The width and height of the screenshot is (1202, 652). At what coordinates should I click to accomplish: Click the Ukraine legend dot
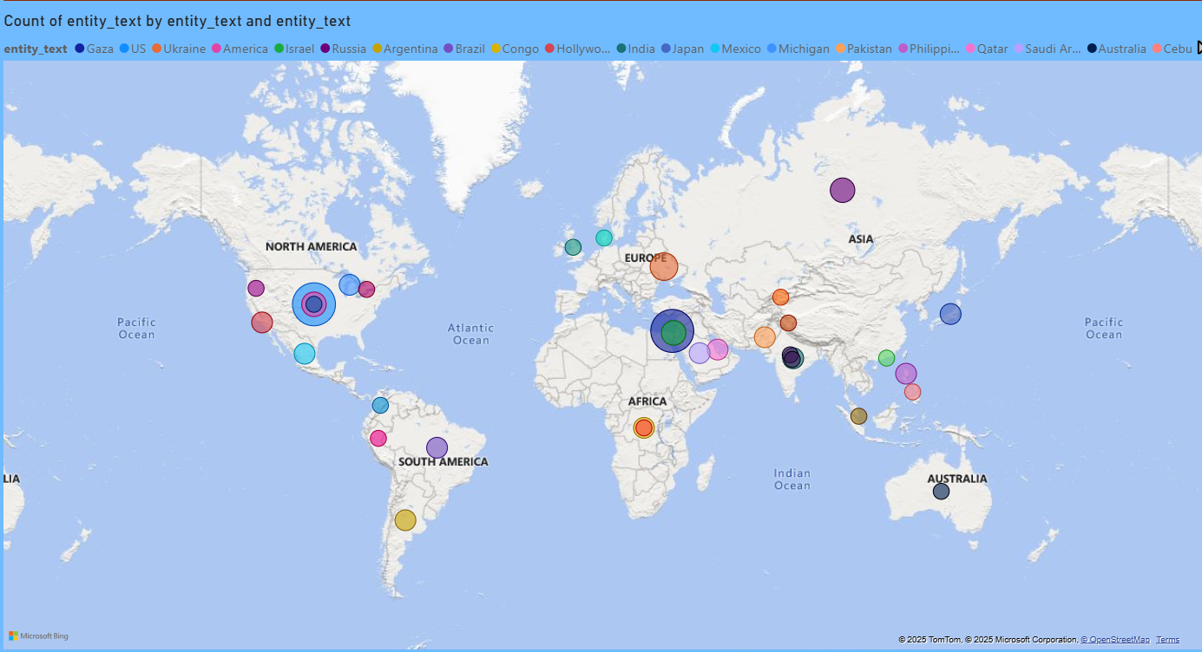point(154,49)
